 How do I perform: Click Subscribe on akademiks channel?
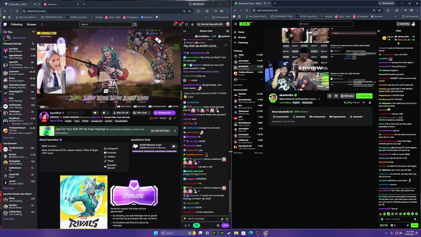(x=364, y=96)
